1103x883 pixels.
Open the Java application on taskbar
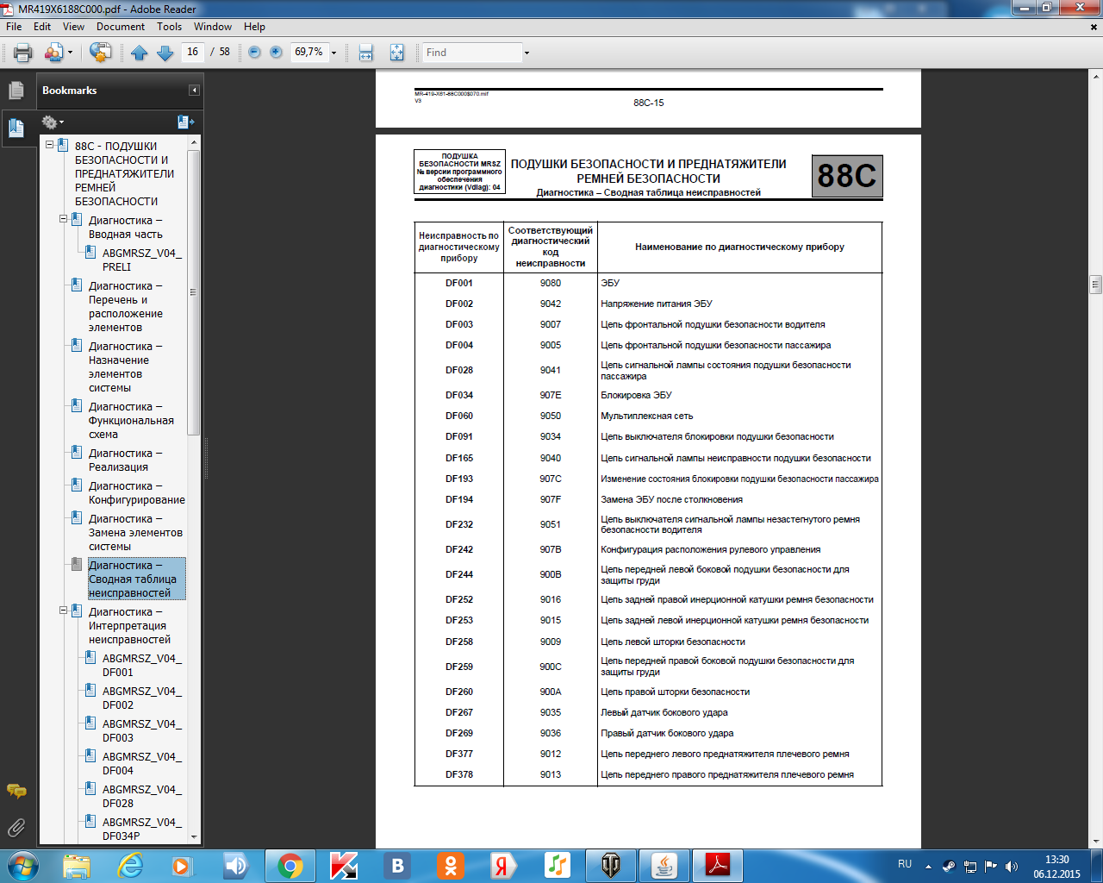664,865
